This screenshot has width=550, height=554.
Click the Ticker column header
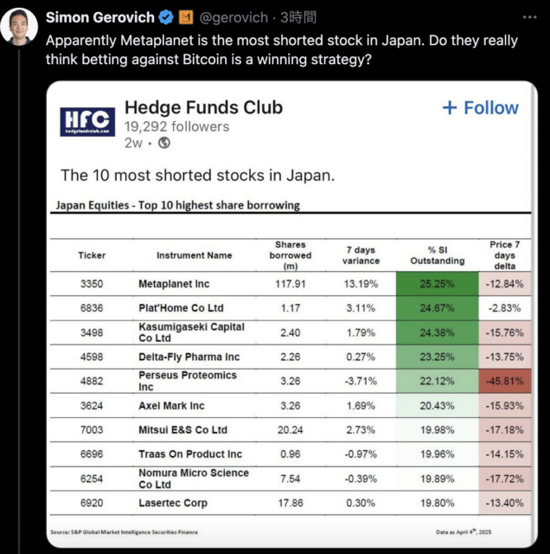[x=92, y=255]
